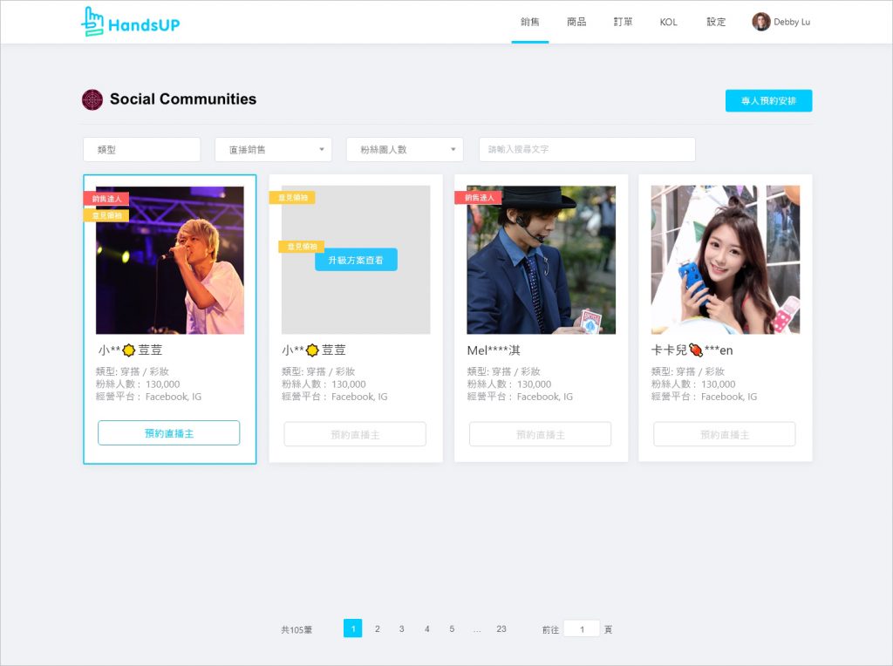
Task: Click the 預約直播主 button on the highlighted first card
Action: (169, 433)
